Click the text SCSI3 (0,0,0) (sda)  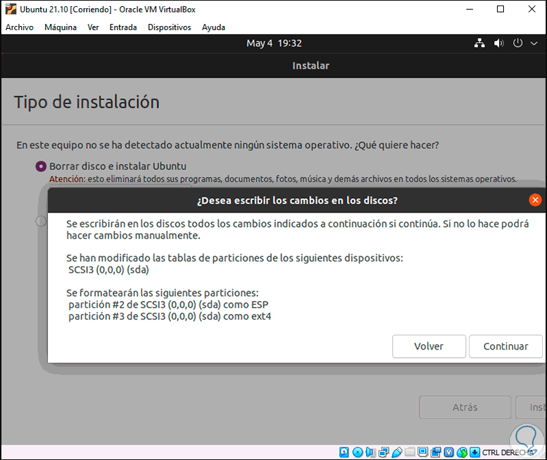point(108,270)
